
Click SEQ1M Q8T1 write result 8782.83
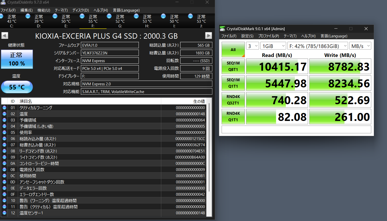340,66
